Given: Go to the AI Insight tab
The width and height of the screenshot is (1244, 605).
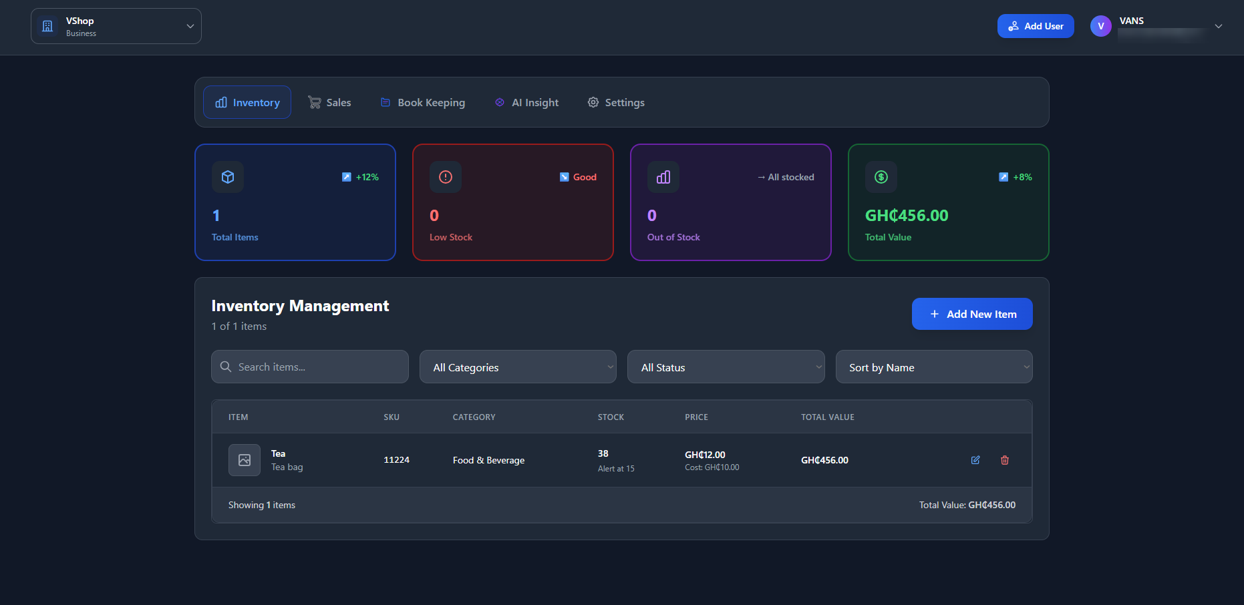Looking at the screenshot, I should click(526, 103).
